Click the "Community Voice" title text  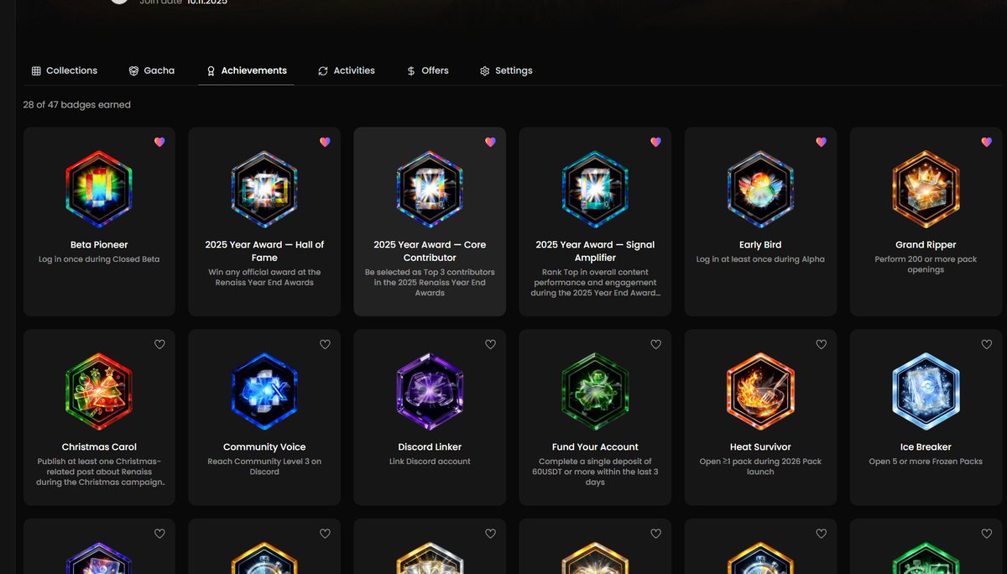click(x=264, y=447)
